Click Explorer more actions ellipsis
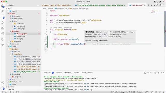The image size is (166, 93). [x=39, y=5]
